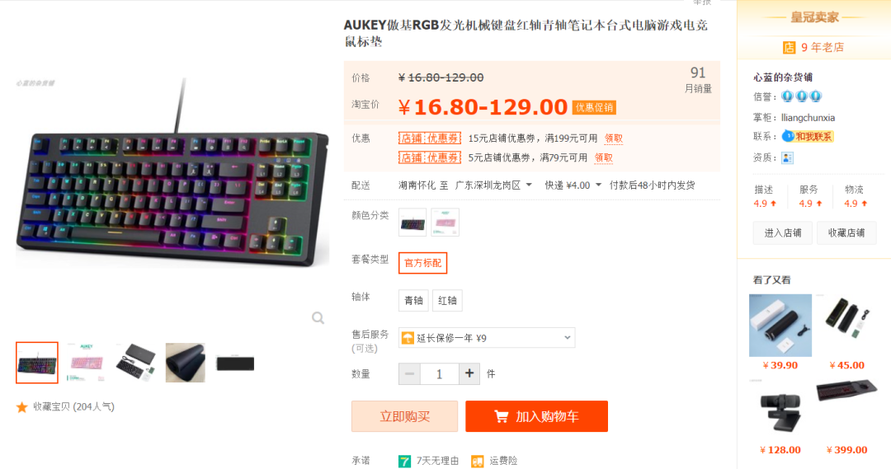Open the 延长保修一年 after-sales service dropdown
The height and width of the screenshot is (469, 891).
tap(487, 338)
